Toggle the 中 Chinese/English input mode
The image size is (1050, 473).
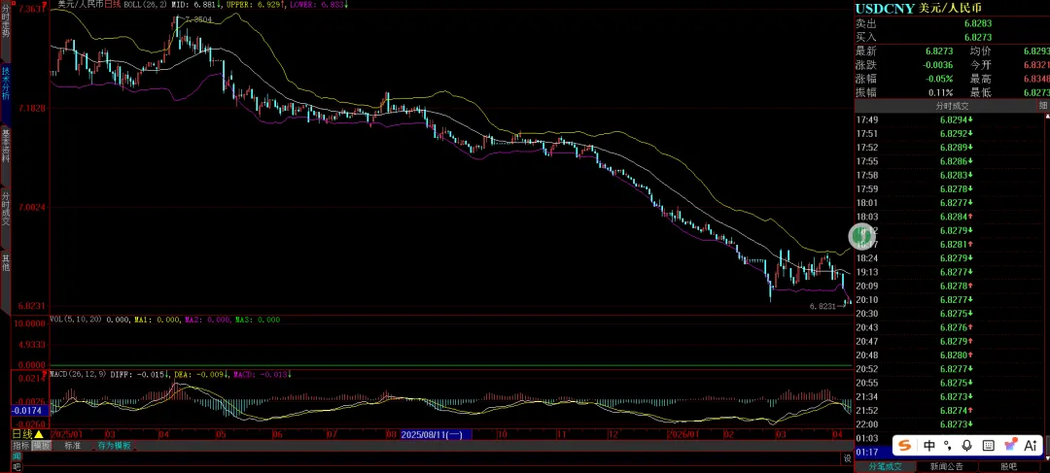pos(929,445)
